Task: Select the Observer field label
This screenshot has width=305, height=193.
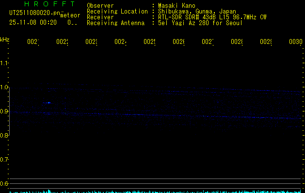Action: (x=100, y=5)
